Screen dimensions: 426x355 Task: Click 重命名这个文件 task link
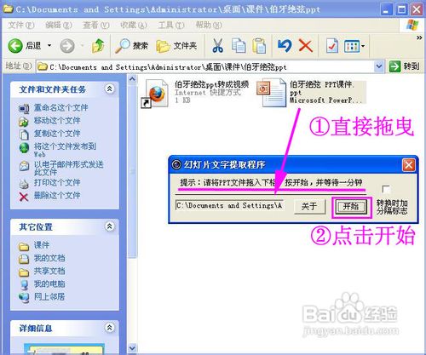pos(61,107)
